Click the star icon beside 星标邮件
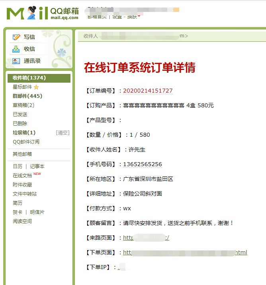 click(36, 87)
